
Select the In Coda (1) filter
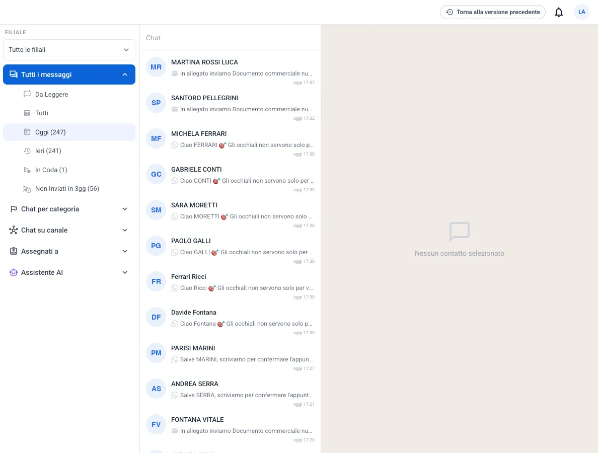pos(69,170)
